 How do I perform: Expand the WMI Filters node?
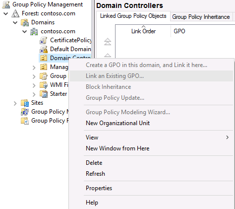coord(34,85)
